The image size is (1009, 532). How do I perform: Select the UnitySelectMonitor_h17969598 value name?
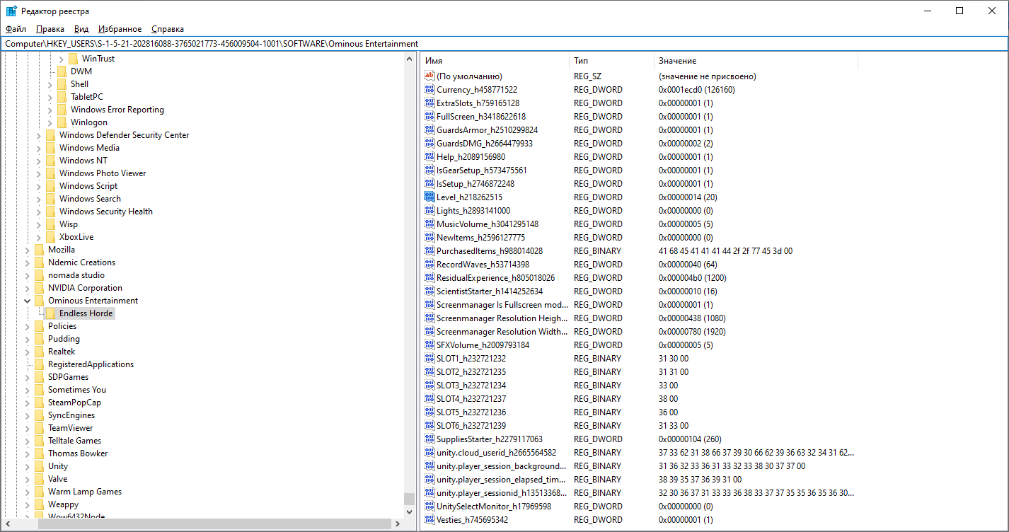(x=494, y=507)
